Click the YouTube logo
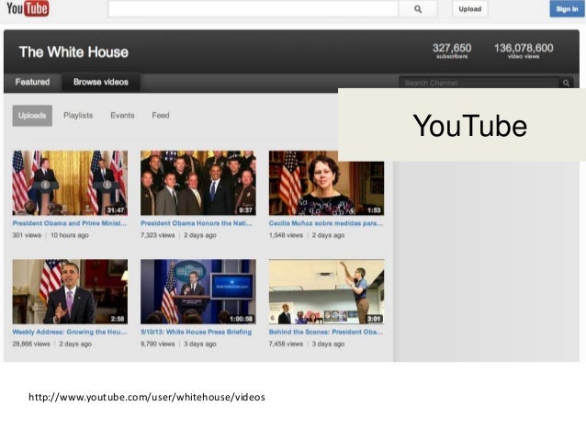Image resolution: width=586 pixels, height=440 pixels. point(28,9)
